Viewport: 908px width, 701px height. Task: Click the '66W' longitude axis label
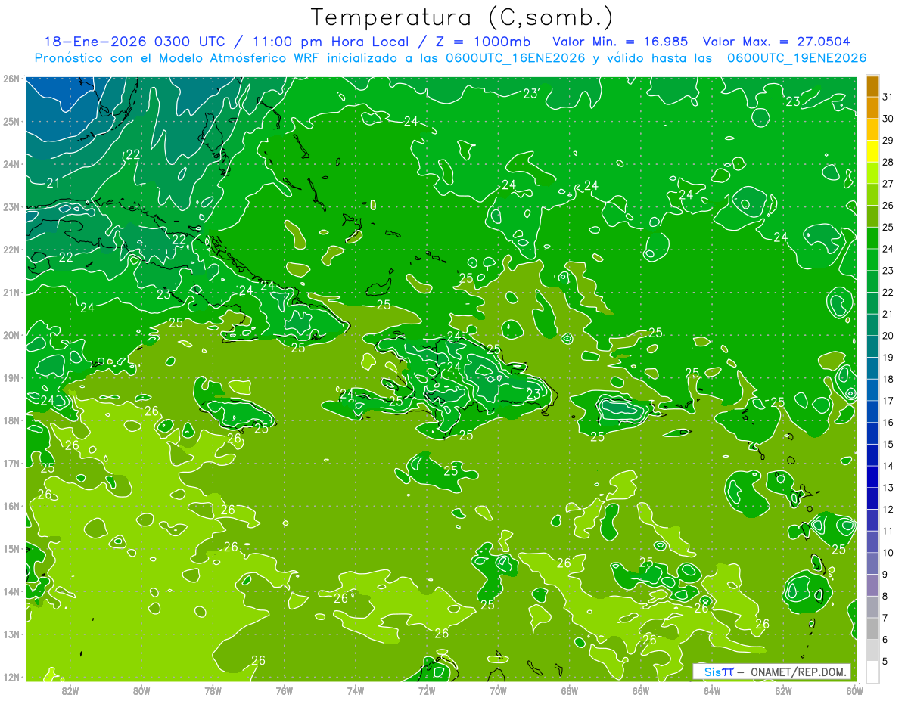click(x=641, y=690)
